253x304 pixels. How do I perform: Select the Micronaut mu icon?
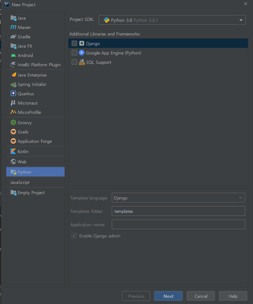[x=13, y=103]
